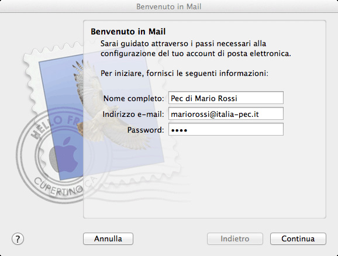Click the window title bar text
Screen dimensions: 338x256
pos(169,6)
